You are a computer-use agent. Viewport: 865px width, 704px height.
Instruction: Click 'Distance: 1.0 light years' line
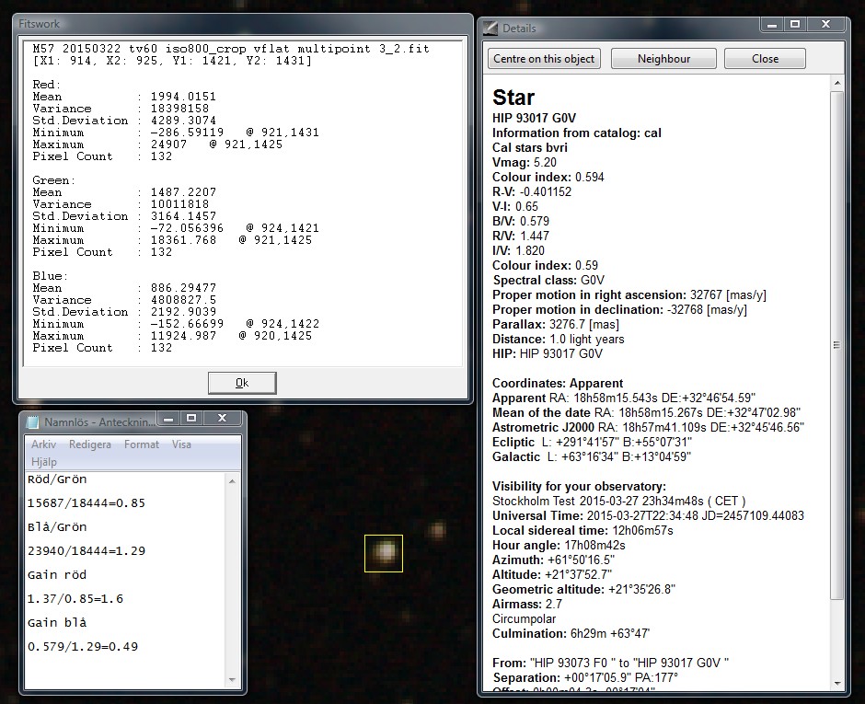(559, 339)
